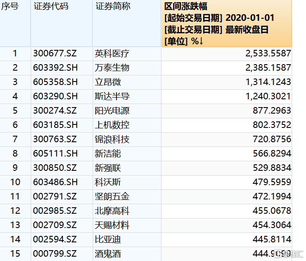Select value 1,240.3021
This screenshot has height=261, width=306.
click(268, 96)
